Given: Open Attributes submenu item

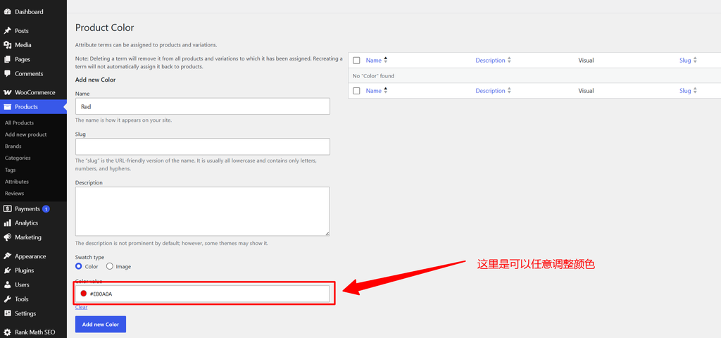Looking at the screenshot, I should tap(17, 182).
